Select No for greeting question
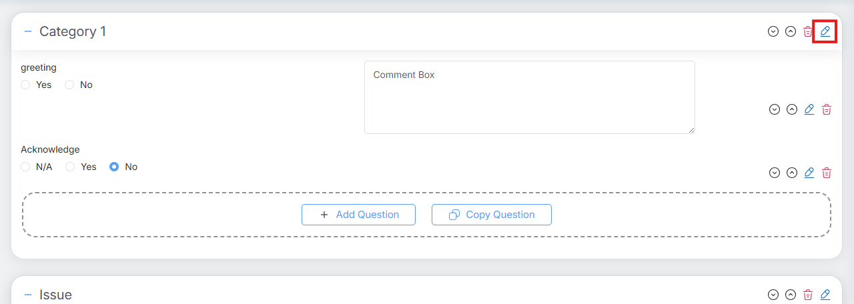Image resolution: width=854 pixels, height=304 pixels. 69,85
